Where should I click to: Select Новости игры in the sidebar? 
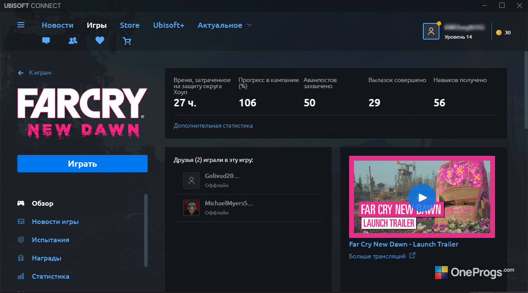[55, 221]
